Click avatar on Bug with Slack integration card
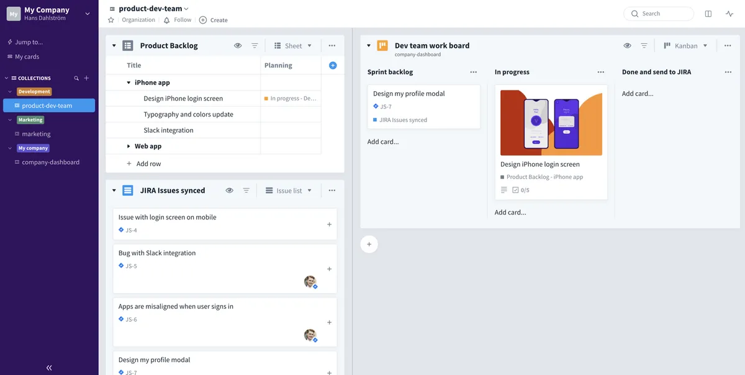Image resolution: width=745 pixels, height=375 pixels. click(310, 282)
